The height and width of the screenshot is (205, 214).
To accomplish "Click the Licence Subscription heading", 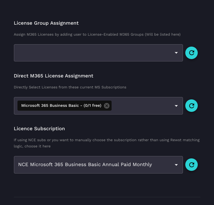I will 39,129.
